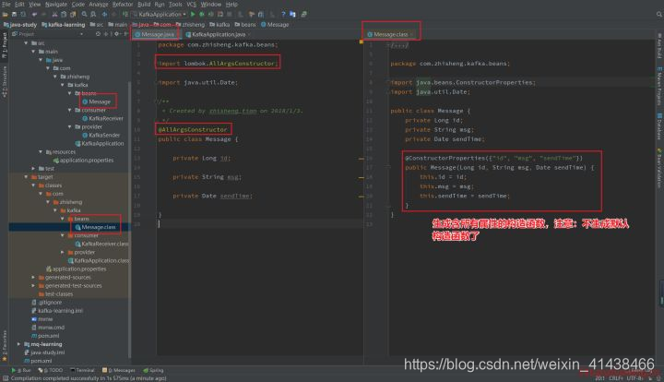The image size is (664, 382).
Task: Open the Database side tab
Action: 659,125
